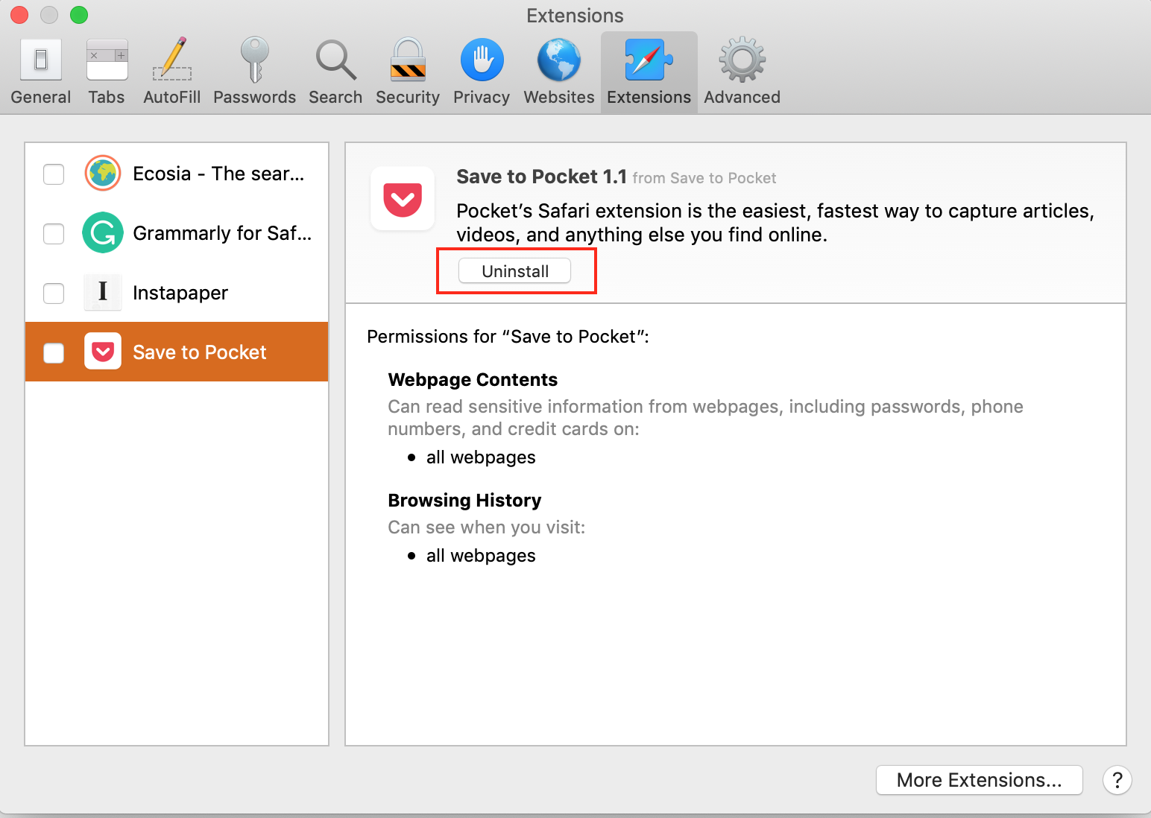Click the 'from Save to Pocket' developer text
The image size is (1151, 818).
(x=704, y=178)
